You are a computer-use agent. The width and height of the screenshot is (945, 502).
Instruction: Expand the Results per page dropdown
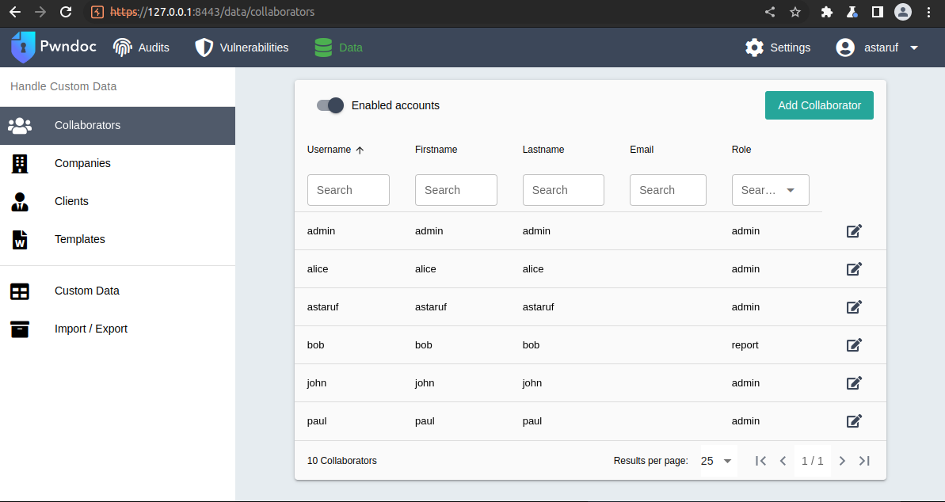(718, 461)
